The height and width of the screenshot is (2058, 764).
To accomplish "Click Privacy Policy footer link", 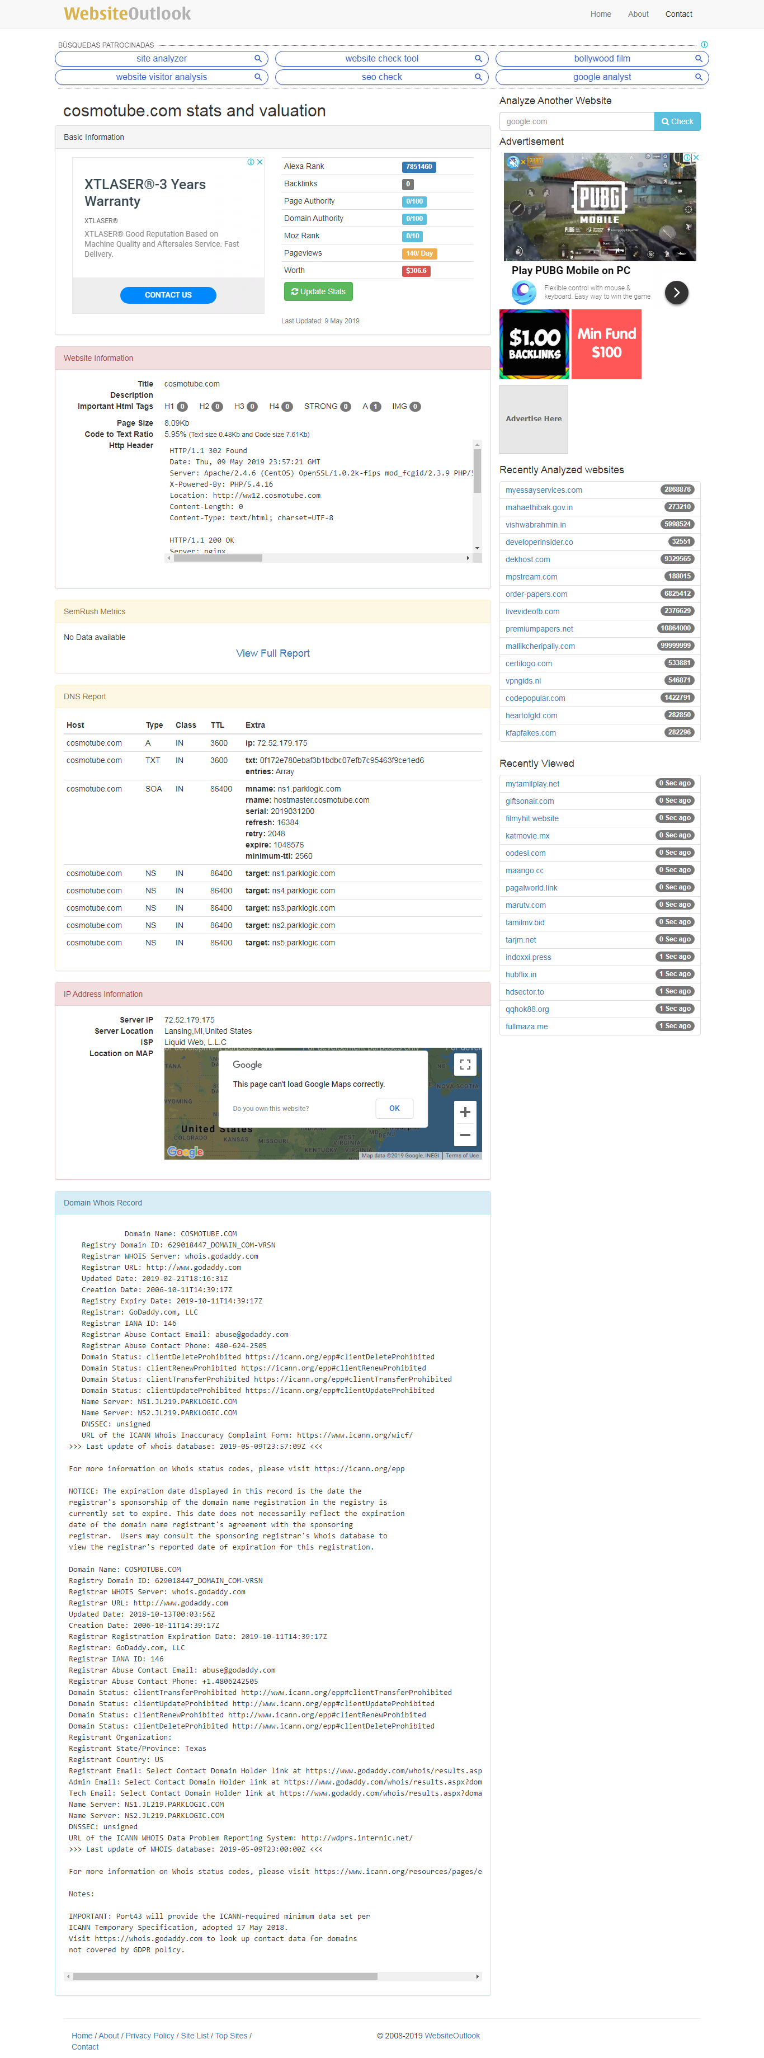I will (149, 2036).
